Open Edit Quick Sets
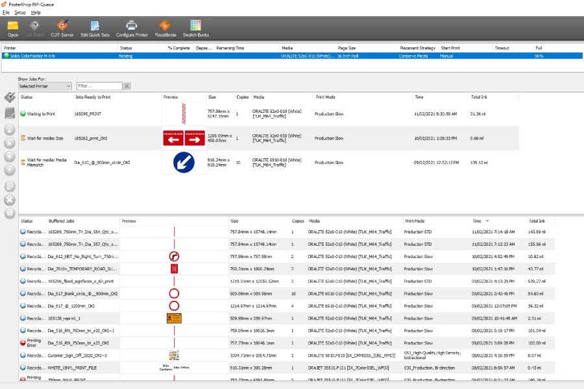The width and height of the screenshot is (584, 389). pyautogui.click(x=95, y=29)
